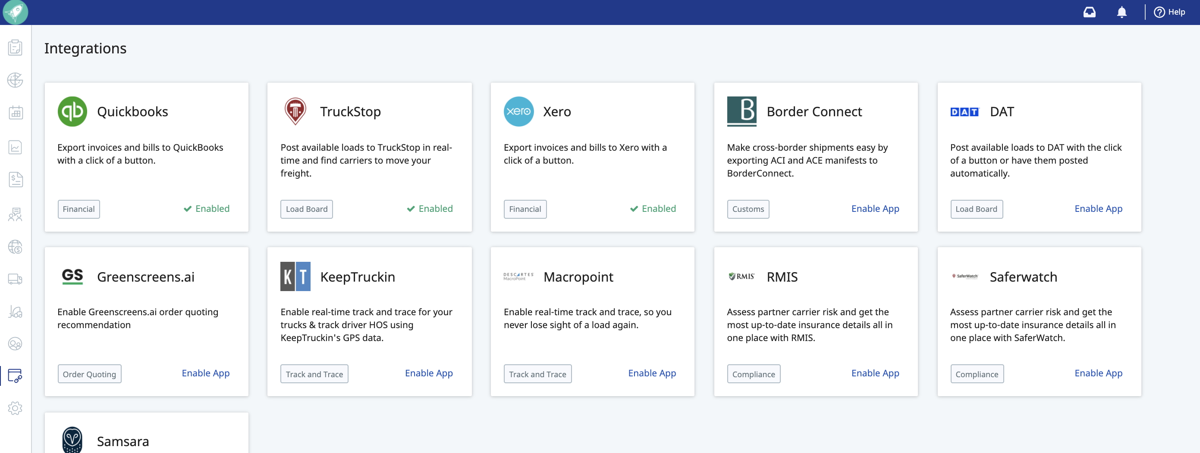Click the Xero card title
Image resolution: width=1200 pixels, height=453 pixels.
point(557,112)
